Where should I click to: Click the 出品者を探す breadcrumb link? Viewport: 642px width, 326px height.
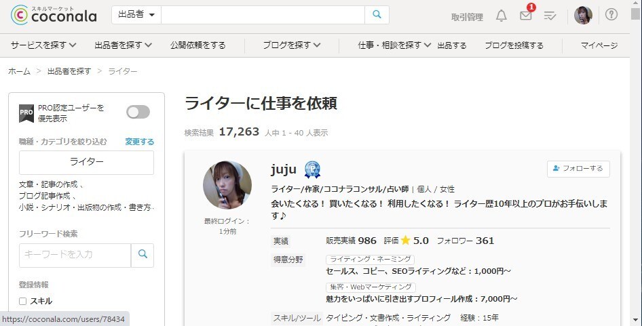click(69, 71)
